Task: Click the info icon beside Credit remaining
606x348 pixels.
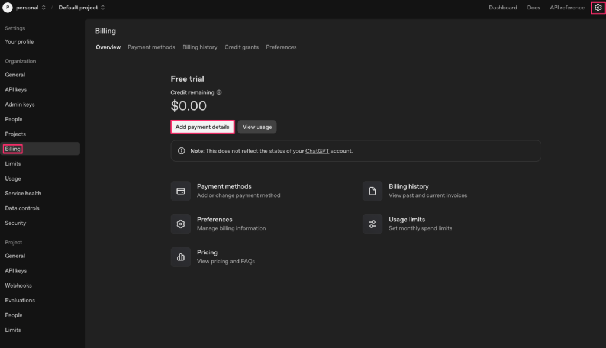Action: [219, 92]
